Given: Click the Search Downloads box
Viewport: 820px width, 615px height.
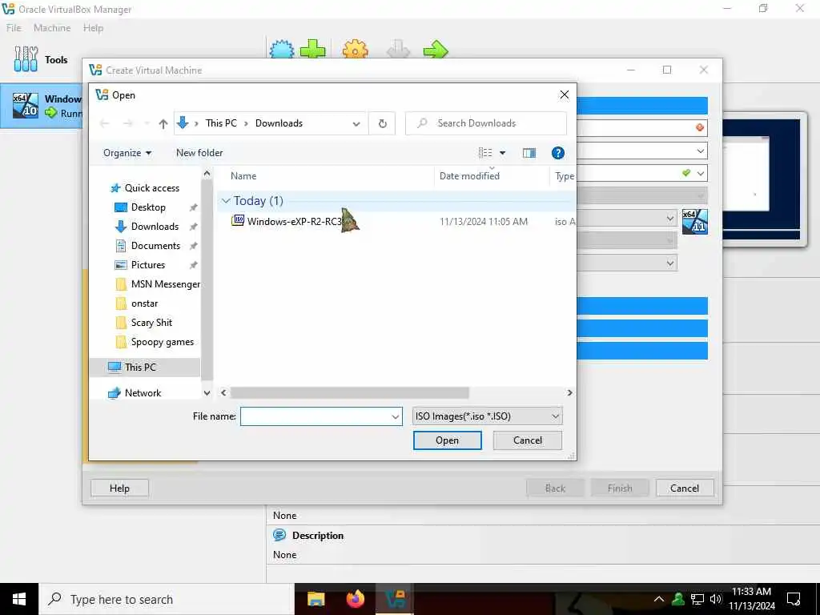Looking at the screenshot, I should (486, 123).
